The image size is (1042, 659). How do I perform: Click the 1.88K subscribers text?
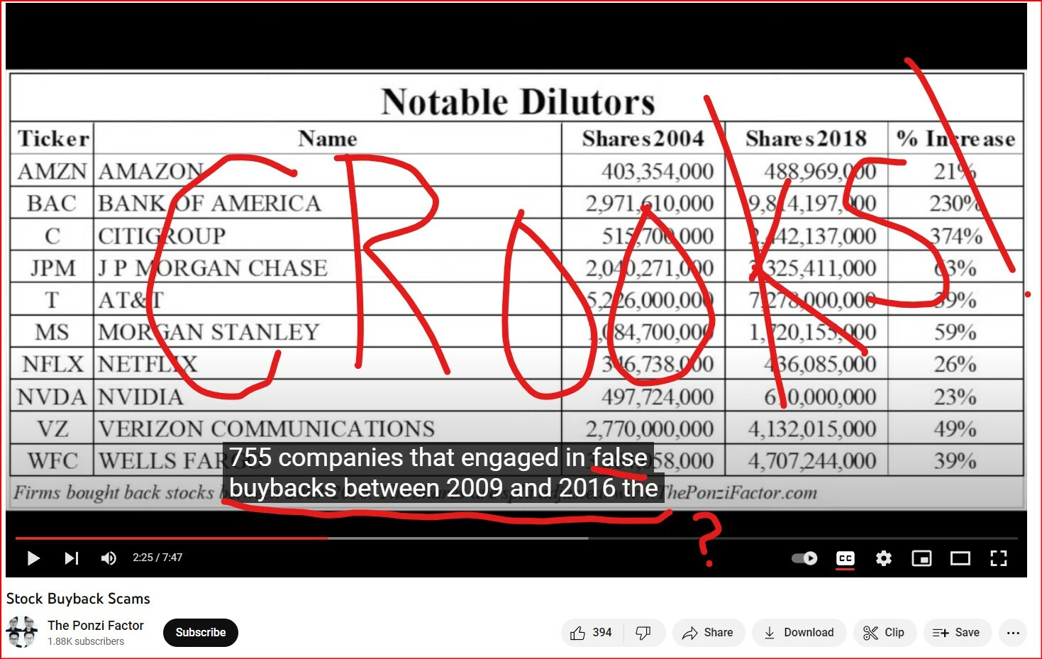86,641
